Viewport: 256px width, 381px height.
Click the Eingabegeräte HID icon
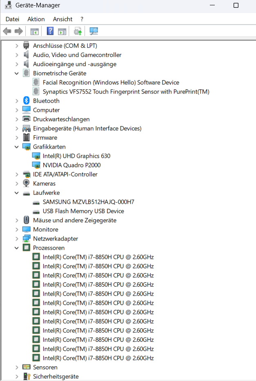(26, 128)
